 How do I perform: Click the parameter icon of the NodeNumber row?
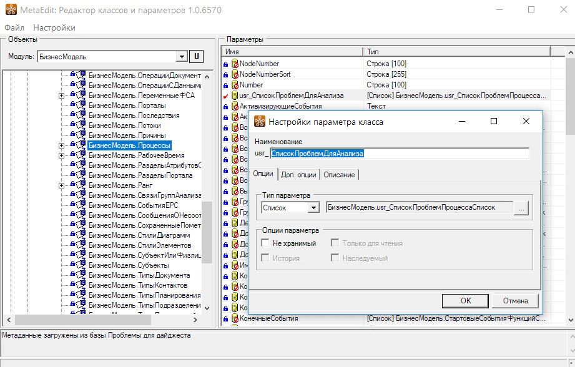point(235,64)
